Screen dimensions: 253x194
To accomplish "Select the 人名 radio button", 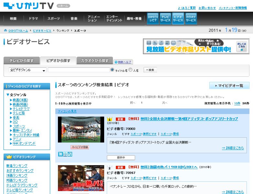I will tap(130, 70).
